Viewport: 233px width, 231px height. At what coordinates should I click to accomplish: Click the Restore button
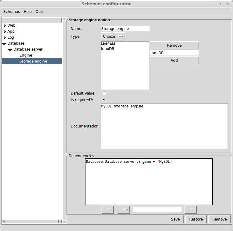click(x=196, y=219)
